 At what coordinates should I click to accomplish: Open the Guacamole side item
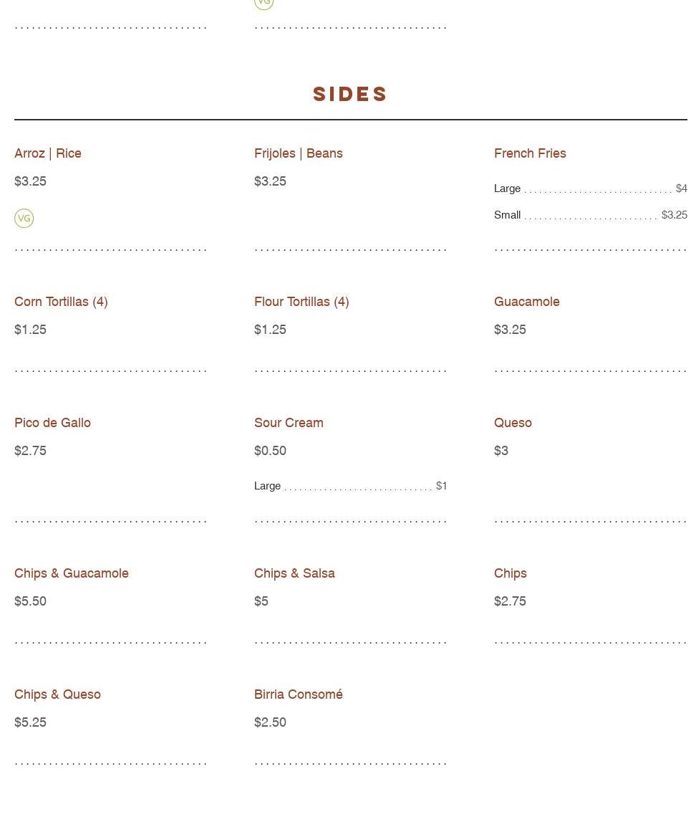point(527,302)
